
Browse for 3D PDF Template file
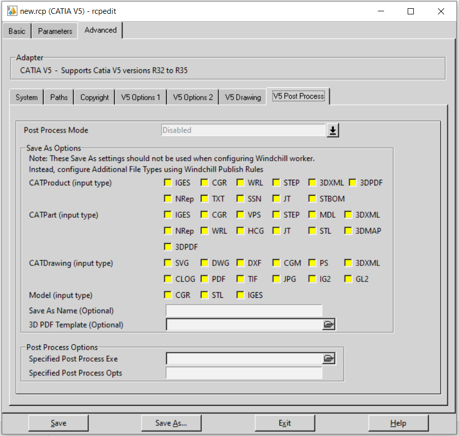coord(329,325)
